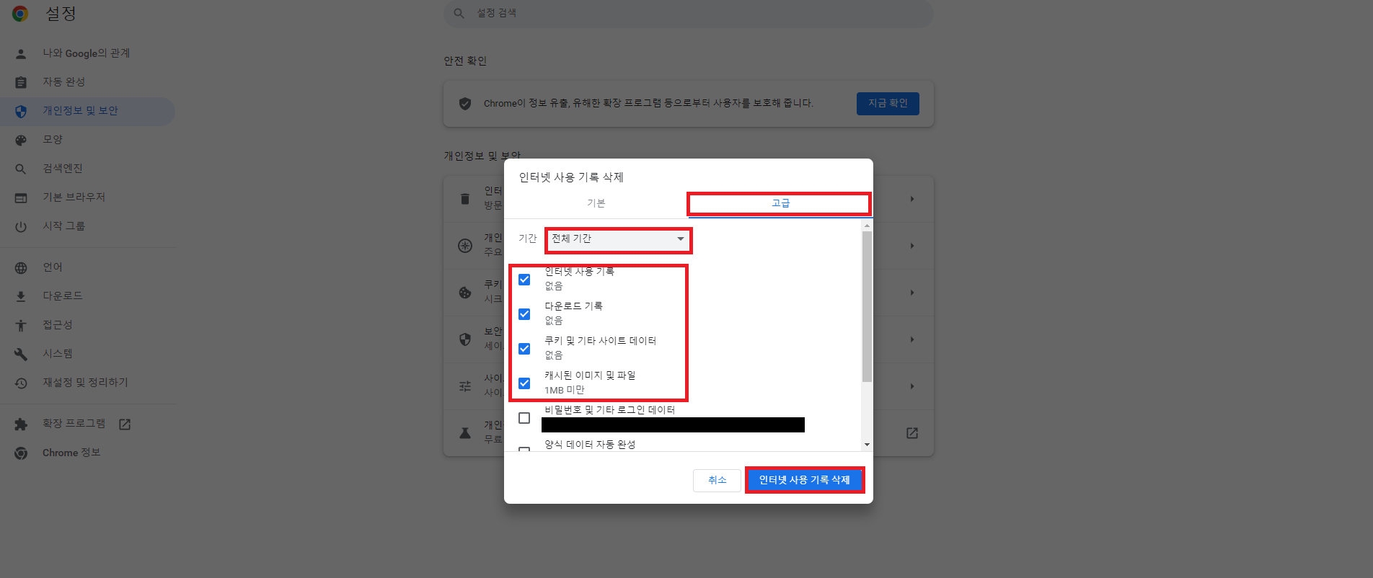Click the wrench icon for 시스템
The width and height of the screenshot is (1373, 578).
click(x=21, y=354)
